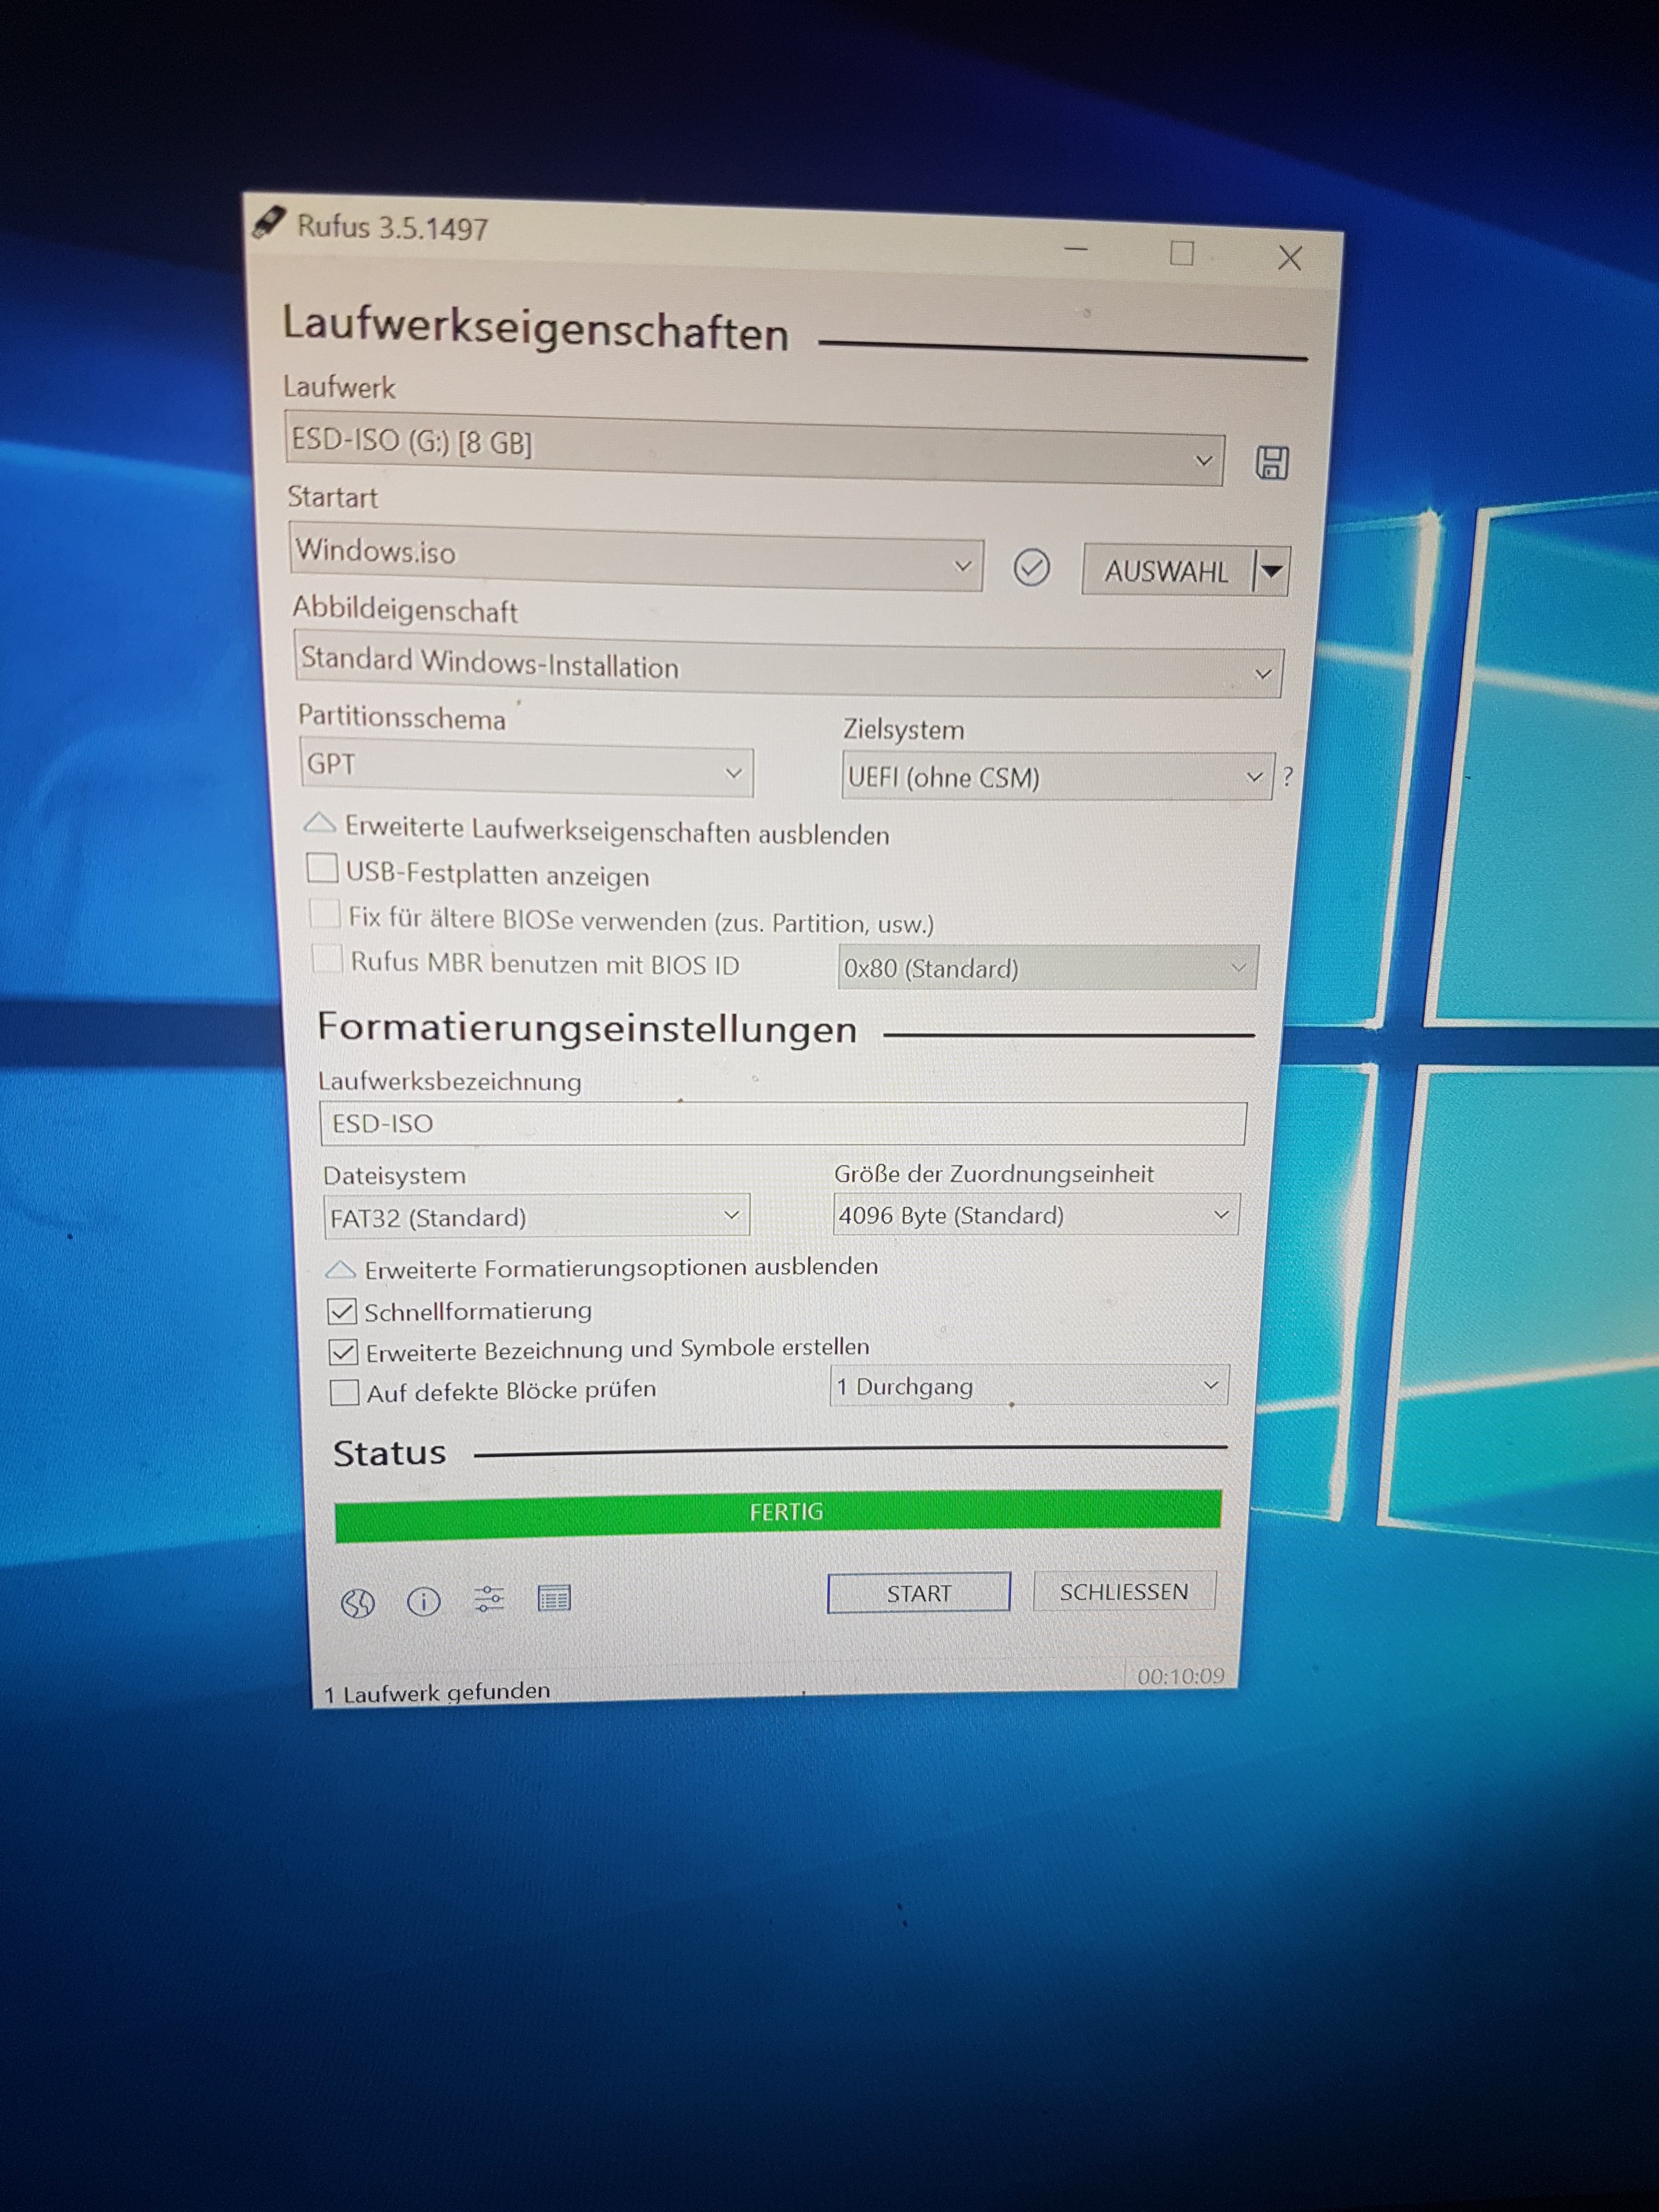Open the about info icon
This screenshot has height=2212, width=1659.
coord(423,1602)
